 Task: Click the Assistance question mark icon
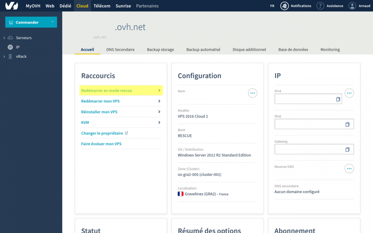click(x=320, y=6)
